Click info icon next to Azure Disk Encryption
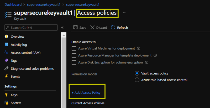This screenshot has width=210, height=108. pos(147,62)
